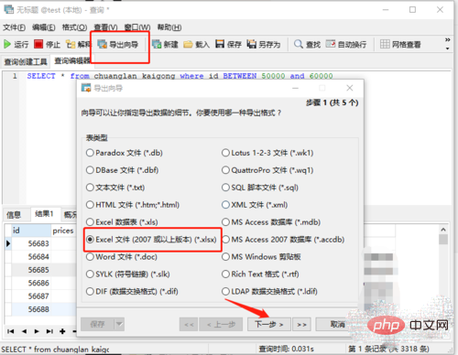458x355 pixels.
Task: Add a record with plus icon
Action: point(62,331)
